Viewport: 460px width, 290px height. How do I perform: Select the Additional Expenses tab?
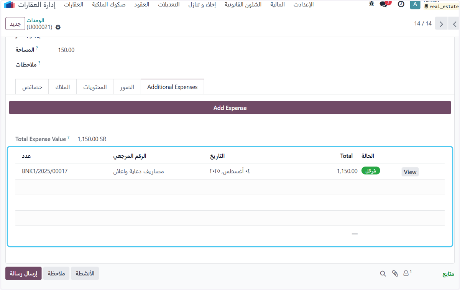172,87
